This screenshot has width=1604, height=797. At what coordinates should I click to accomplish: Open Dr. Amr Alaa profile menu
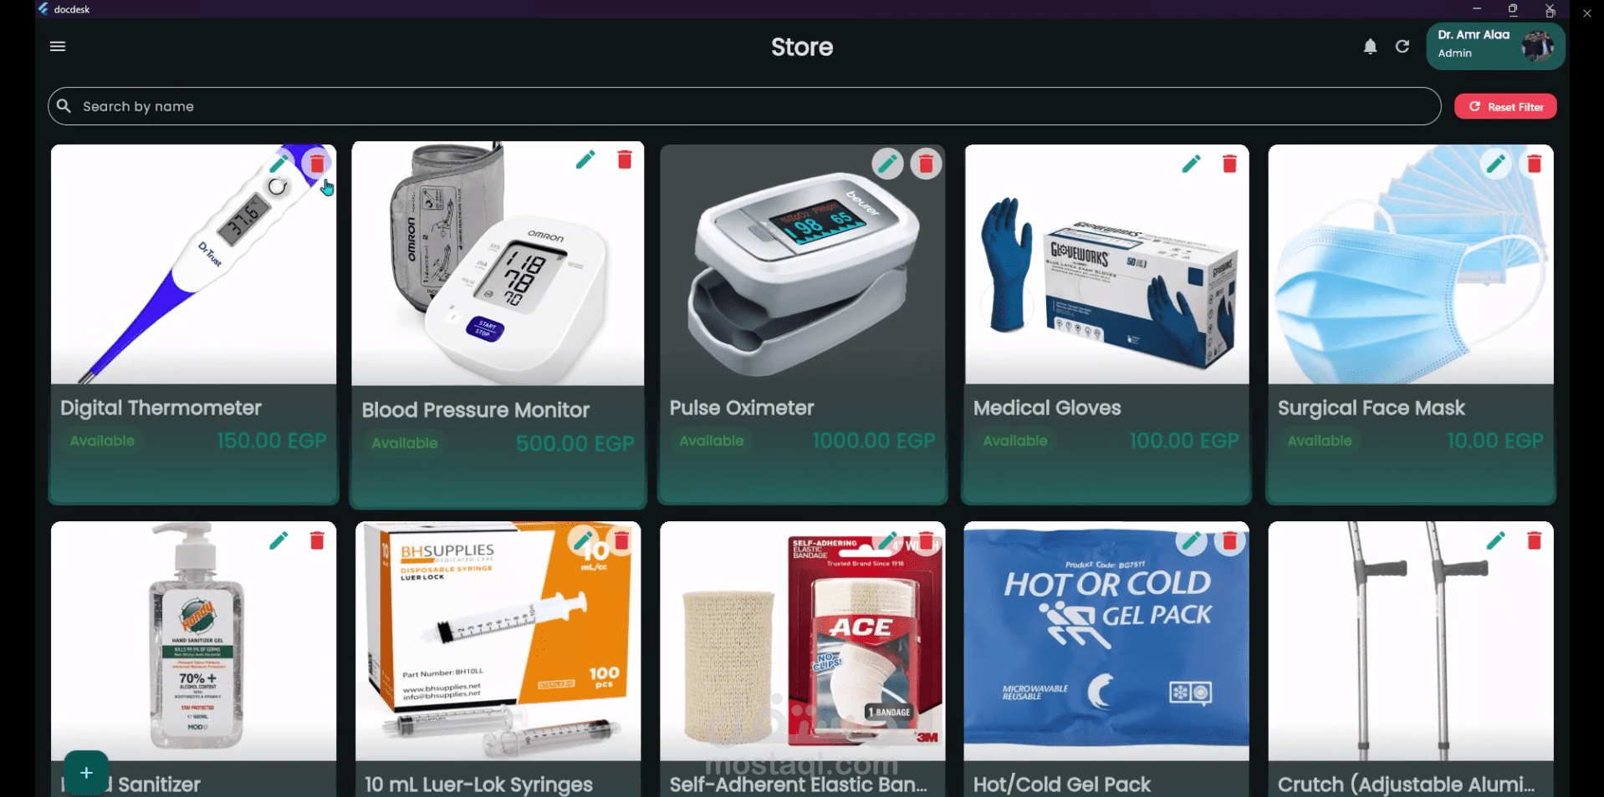click(x=1495, y=45)
